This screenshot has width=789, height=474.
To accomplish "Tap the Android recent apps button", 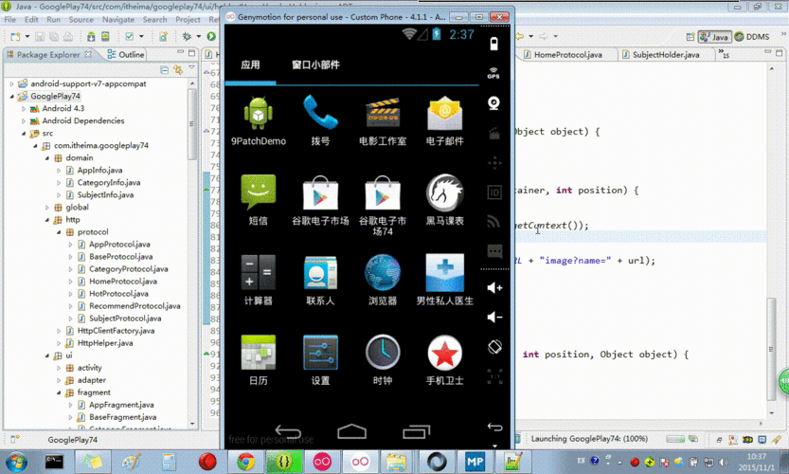I will [x=416, y=431].
